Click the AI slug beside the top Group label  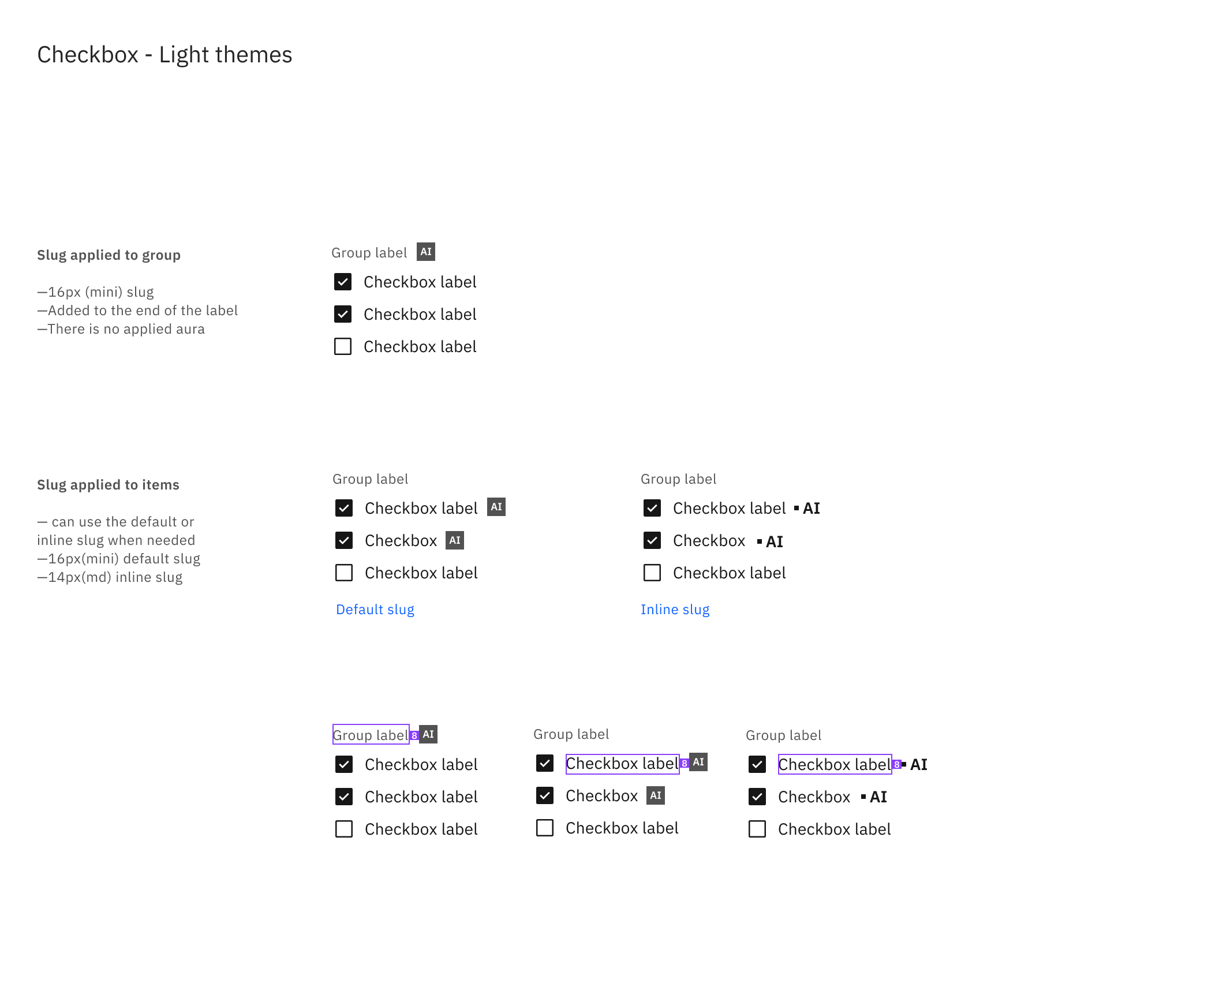tap(426, 252)
